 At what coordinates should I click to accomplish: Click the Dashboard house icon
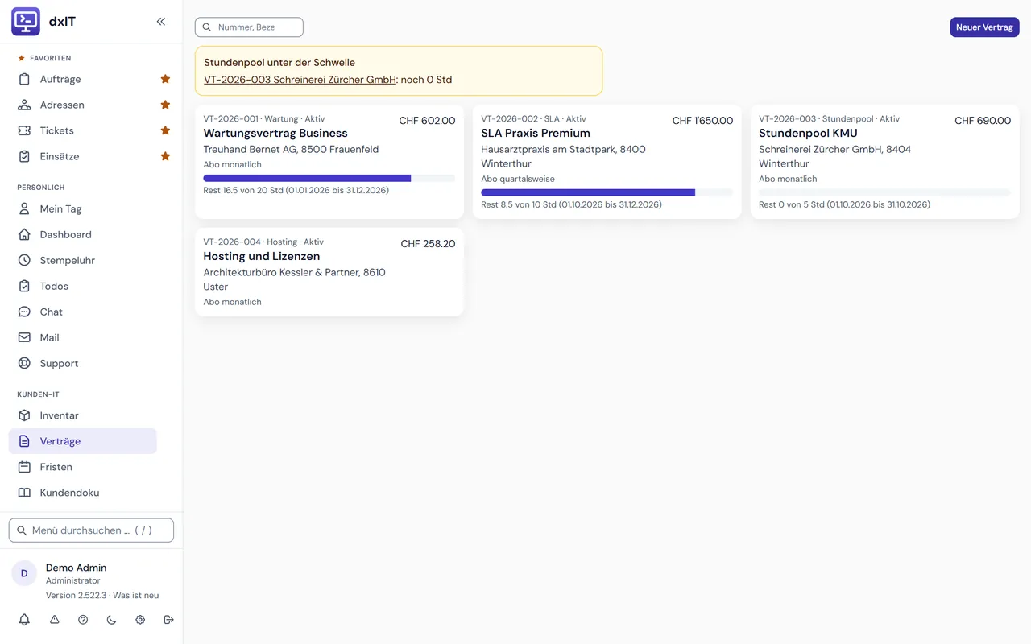(x=24, y=234)
